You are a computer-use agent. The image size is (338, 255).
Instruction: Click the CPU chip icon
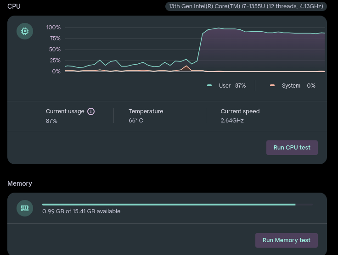(x=25, y=31)
